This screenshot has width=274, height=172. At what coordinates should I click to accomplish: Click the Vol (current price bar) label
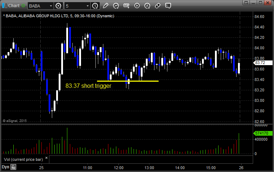tap(23, 159)
